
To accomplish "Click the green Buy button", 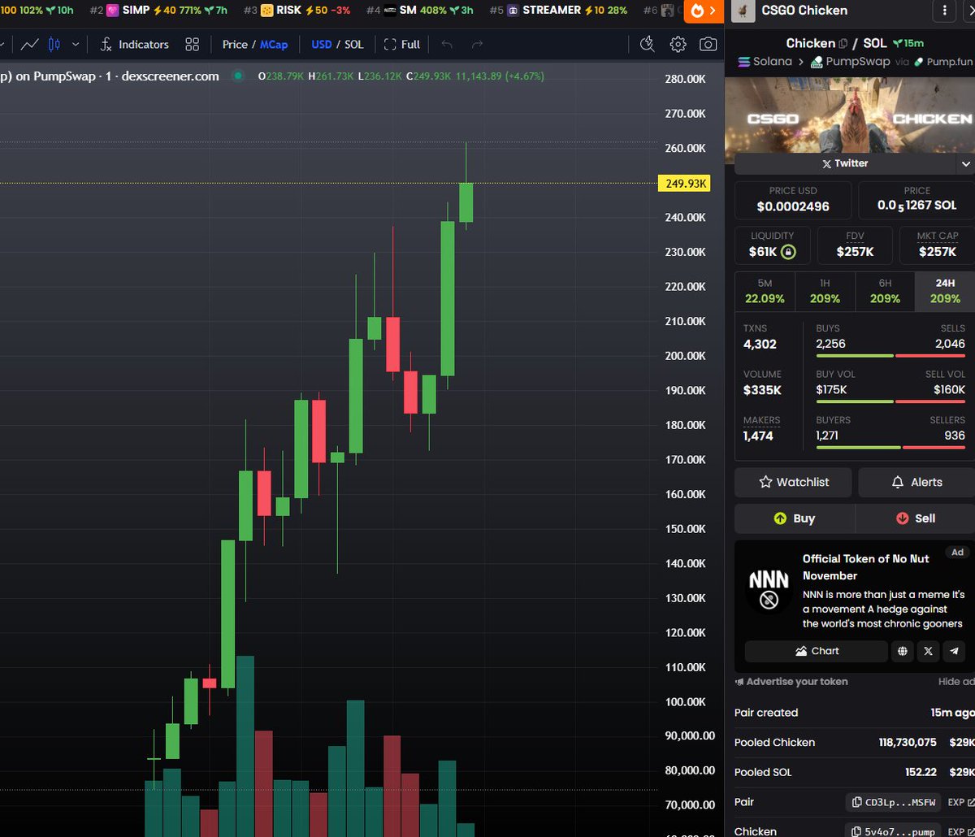I will point(795,518).
